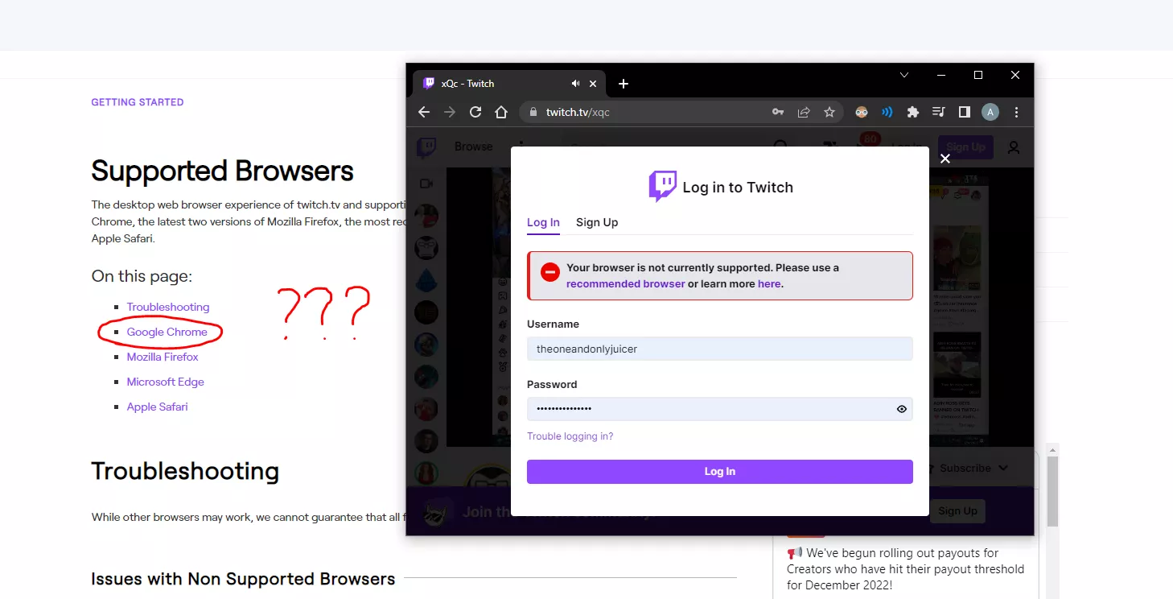Reload the page with the refresh icon
Viewport: 1173px width, 599px height.
point(475,112)
